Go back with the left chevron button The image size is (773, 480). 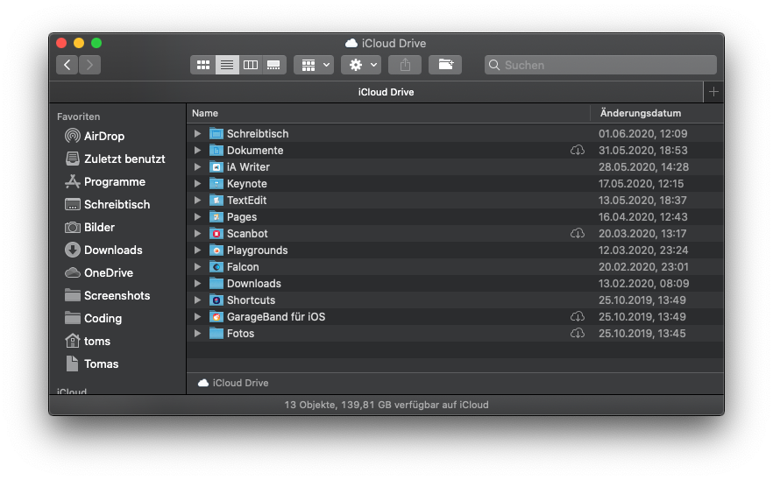point(67,65)
